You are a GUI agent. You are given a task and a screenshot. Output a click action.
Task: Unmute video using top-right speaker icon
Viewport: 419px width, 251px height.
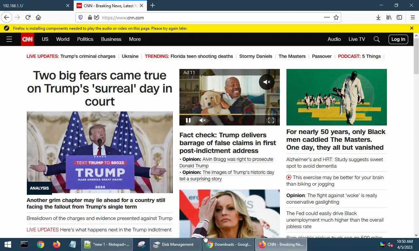267,82
